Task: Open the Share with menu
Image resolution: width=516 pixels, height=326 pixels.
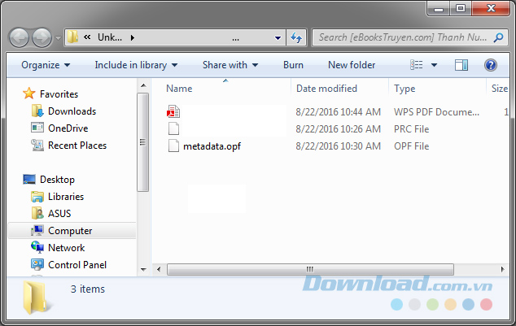Action: click(x=230, y=65)
